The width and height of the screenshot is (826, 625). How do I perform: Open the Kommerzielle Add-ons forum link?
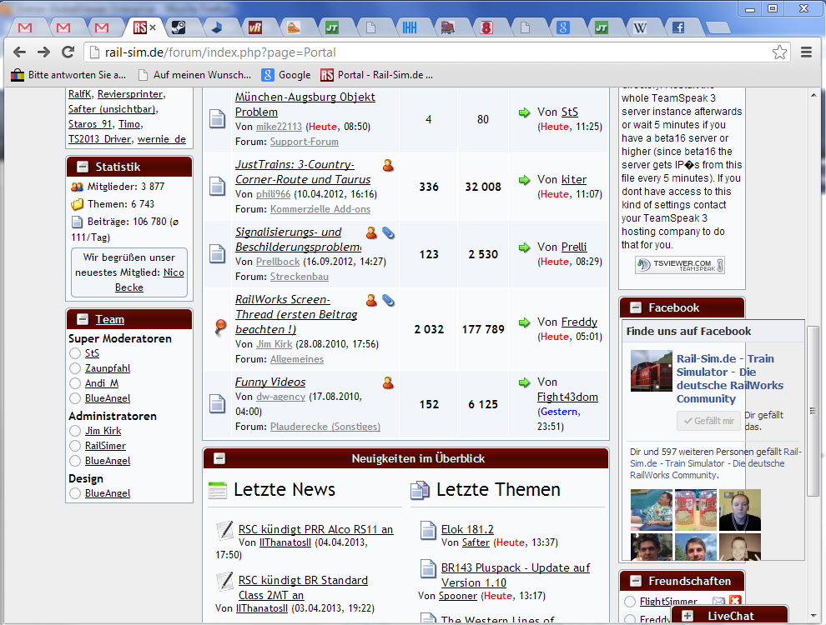(x=320, y=209)
